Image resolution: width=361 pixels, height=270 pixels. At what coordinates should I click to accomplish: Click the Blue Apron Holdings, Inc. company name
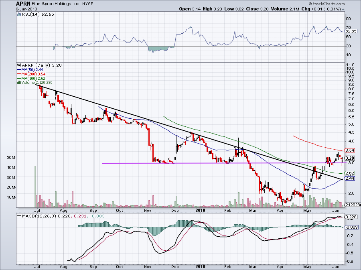click(56, 4)
